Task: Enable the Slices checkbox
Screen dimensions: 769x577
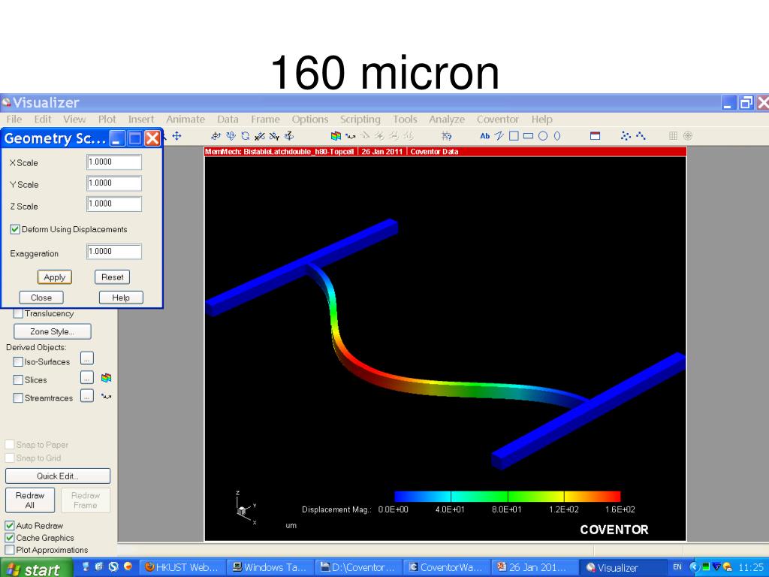Action: (x=18, y=379)
